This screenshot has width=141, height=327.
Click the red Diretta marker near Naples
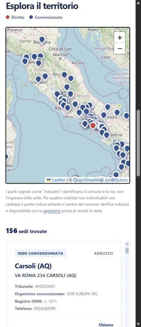(x=93, y=126)
